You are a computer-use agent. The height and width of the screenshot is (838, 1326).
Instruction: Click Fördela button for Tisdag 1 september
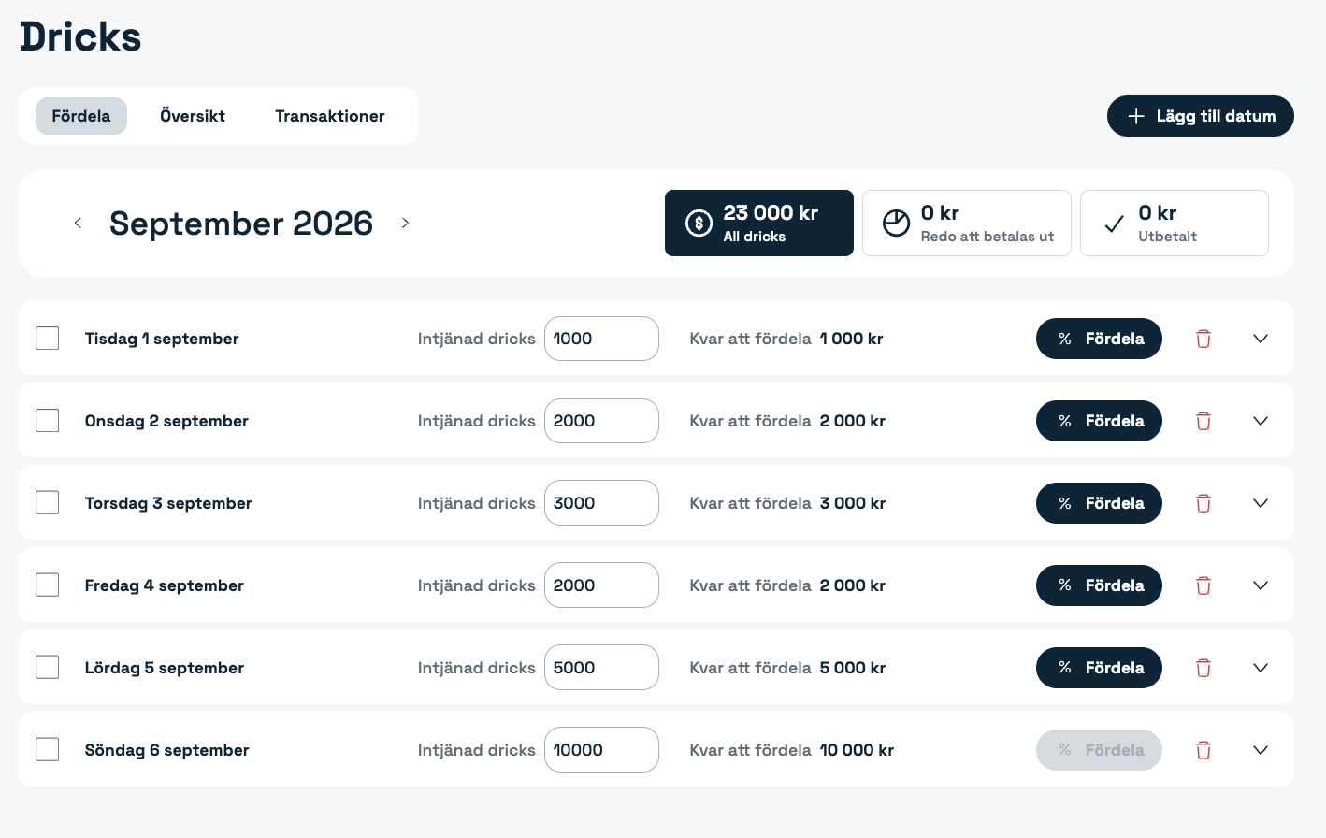(x=1099, y=339)
